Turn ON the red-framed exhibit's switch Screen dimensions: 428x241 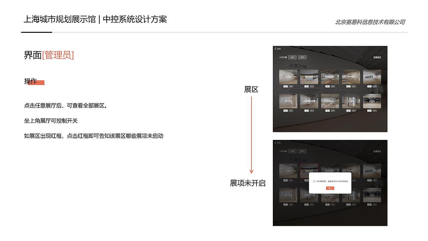(306, 180)
